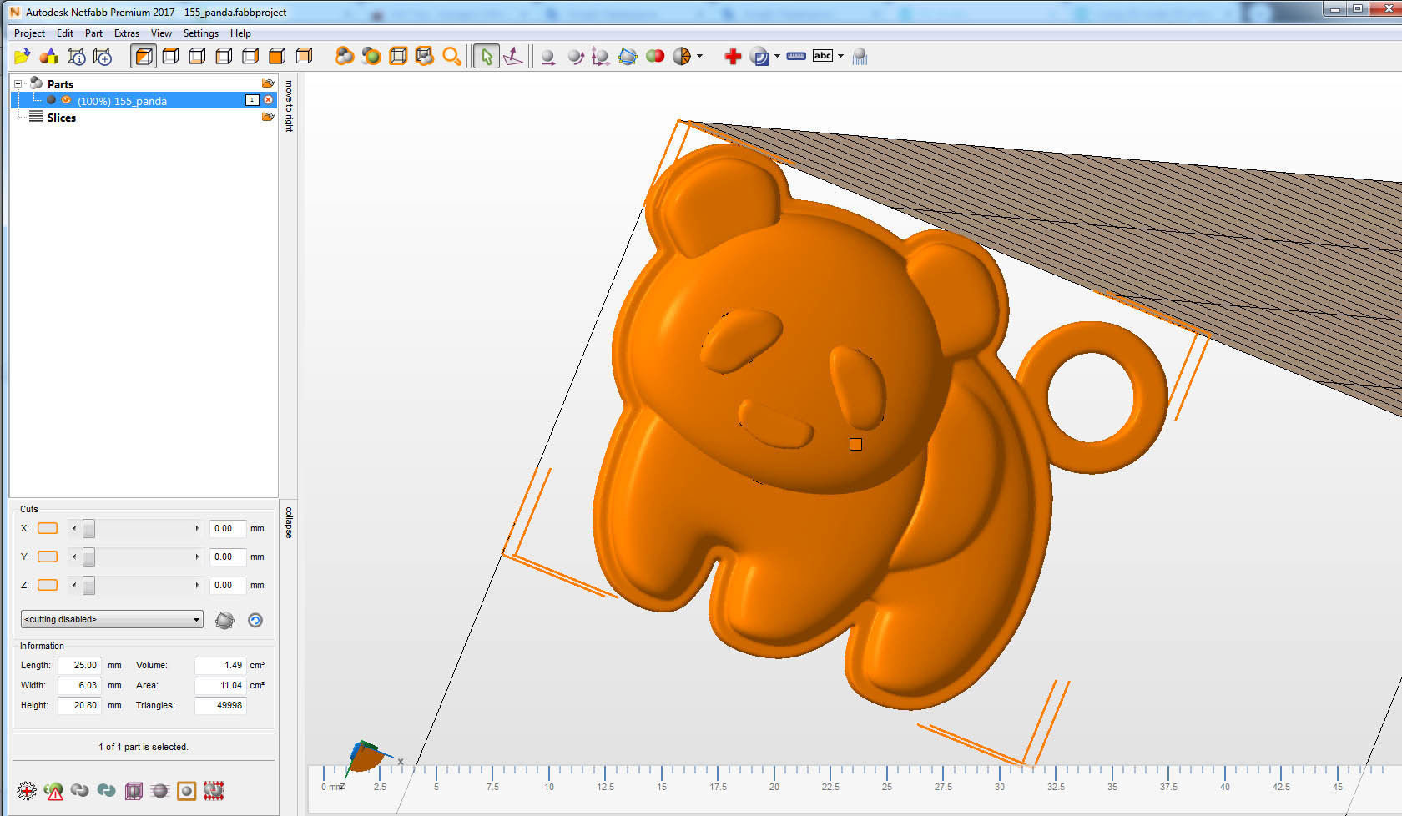Click the purple bounding box icon
The image size is (1402, 816).
coord(134,790)
